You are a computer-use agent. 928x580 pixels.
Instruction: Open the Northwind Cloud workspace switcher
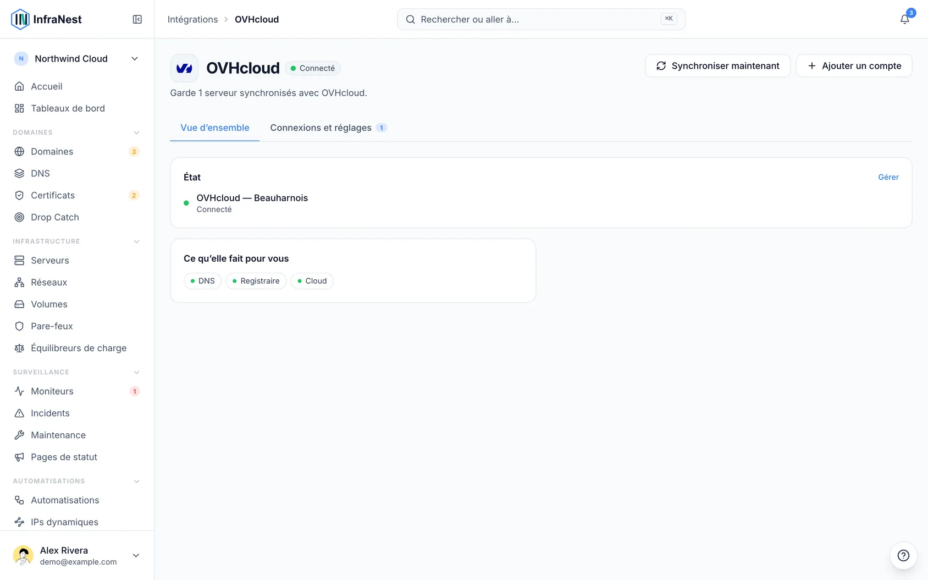click(77, 59)
